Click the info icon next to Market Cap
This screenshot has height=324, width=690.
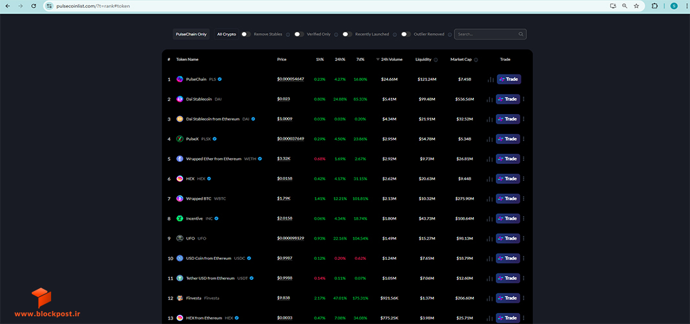pyautogui.click(x=476, y=60)
